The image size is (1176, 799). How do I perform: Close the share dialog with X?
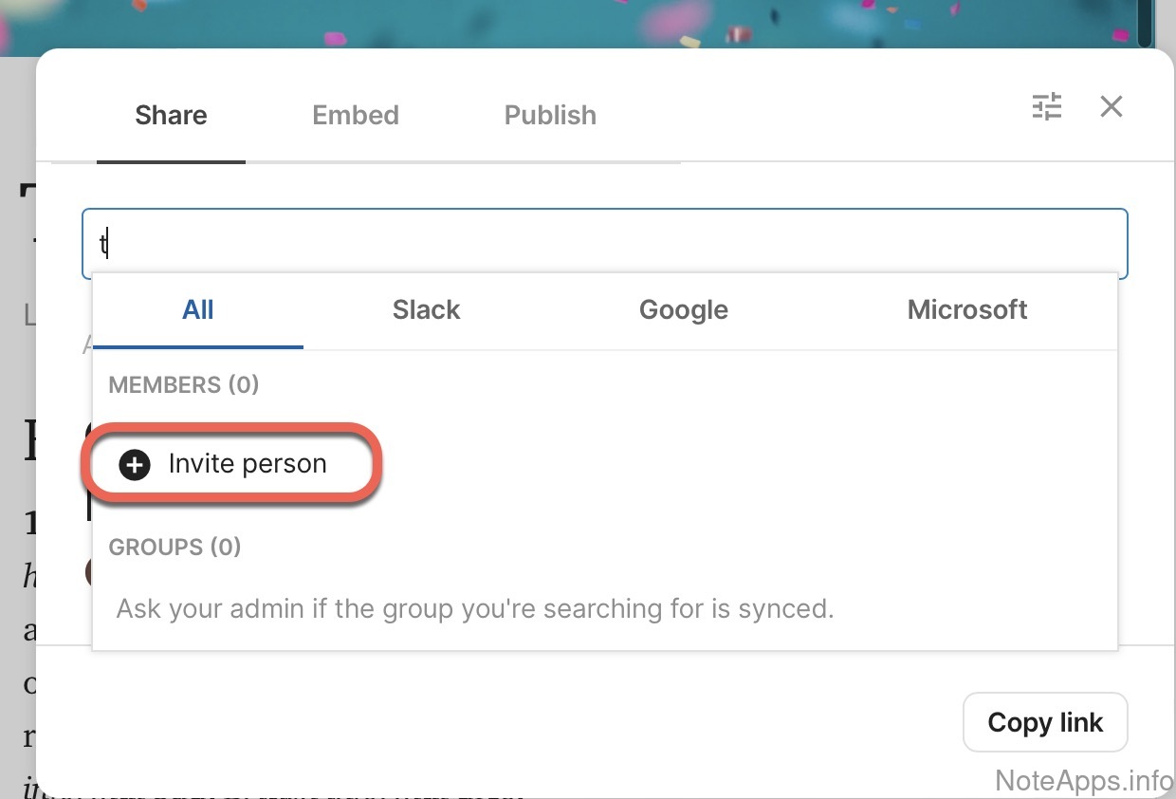[x=1111, y=106]
